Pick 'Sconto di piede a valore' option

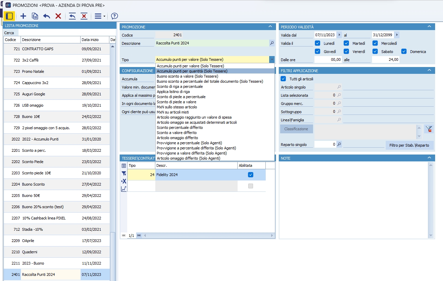(215, 102)
